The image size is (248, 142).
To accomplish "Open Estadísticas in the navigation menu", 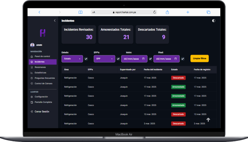I will coord(40,73).
